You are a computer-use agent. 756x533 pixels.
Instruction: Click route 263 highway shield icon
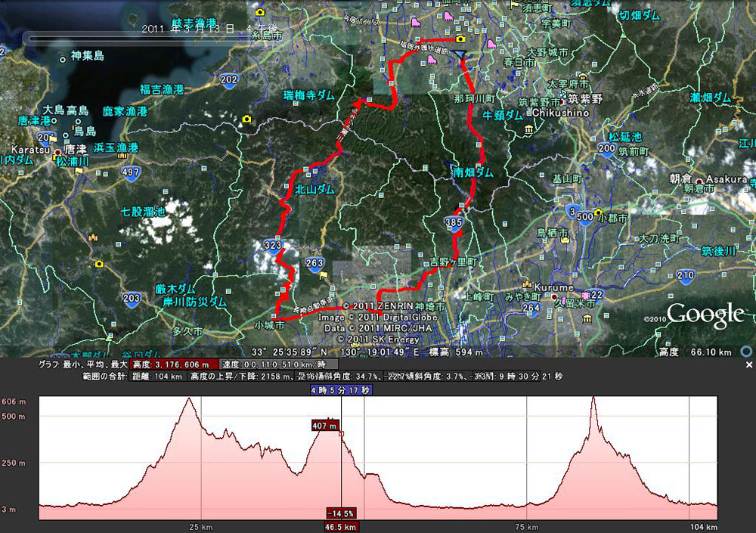314,264
